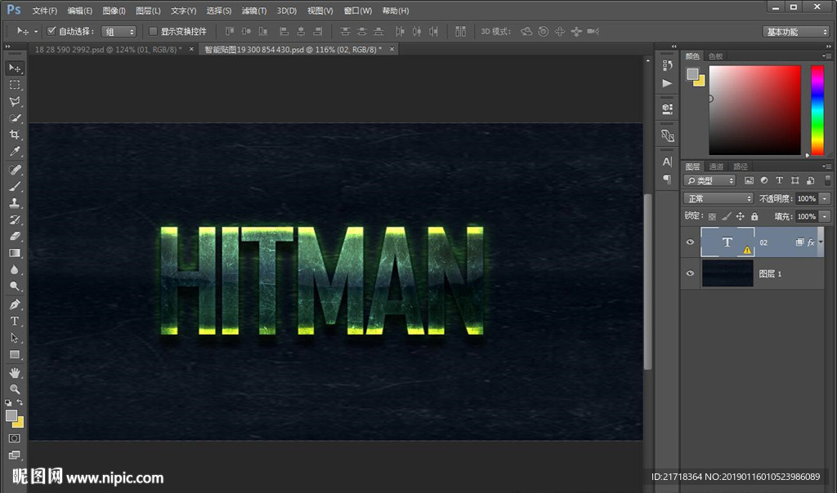This screenshot has width=837, height=493.
Task: Click the Actions play panel icon
Action: point(667,83)
